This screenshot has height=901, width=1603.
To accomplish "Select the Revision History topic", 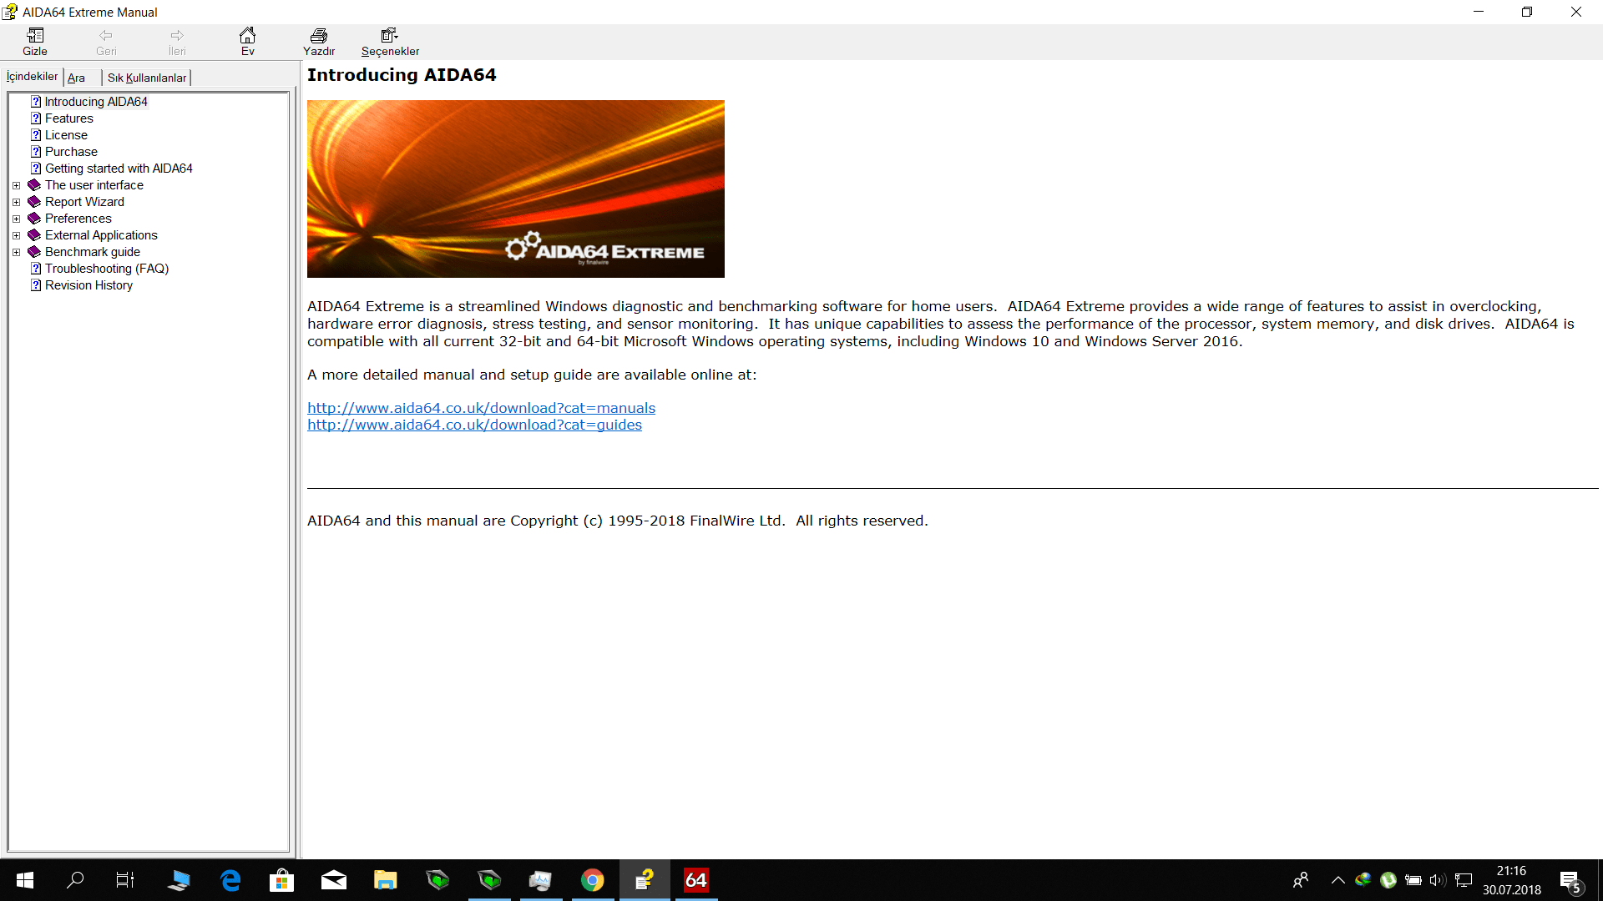I will [88, 285].
